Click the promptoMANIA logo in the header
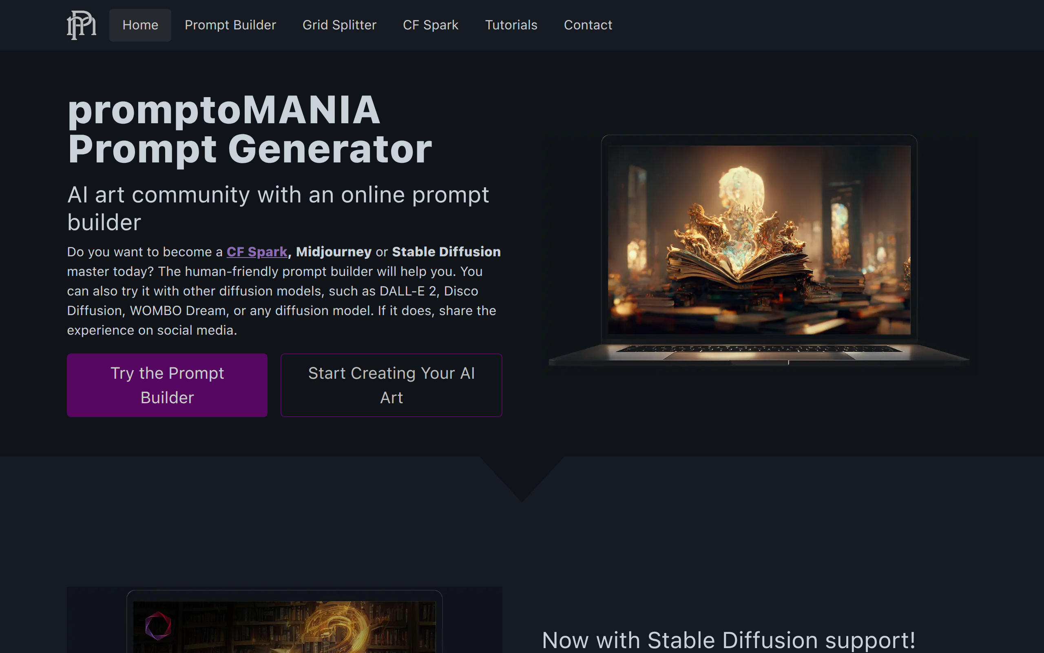Screen dimensions: 1044x653 (x=82, y=25)
